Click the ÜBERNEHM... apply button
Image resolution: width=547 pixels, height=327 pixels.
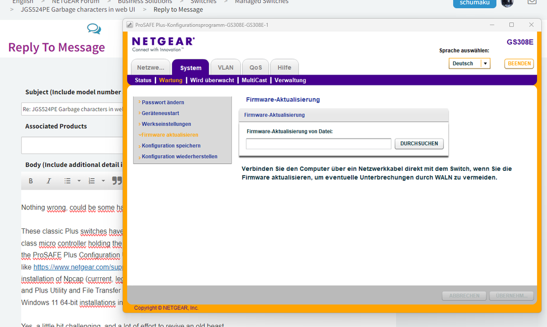(511, 296)
